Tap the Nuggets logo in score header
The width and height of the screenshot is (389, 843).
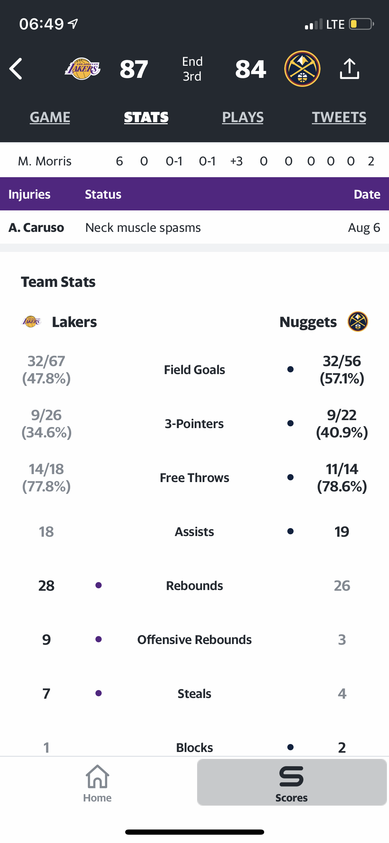pyautogui.click(x=302, y=69)
